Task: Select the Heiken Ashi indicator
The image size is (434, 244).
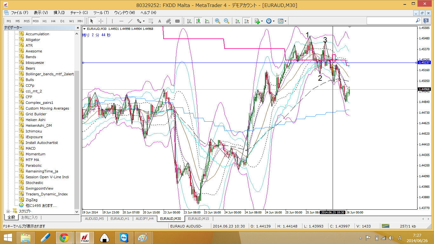Action: pyautogui.click(x=36, y=120)
